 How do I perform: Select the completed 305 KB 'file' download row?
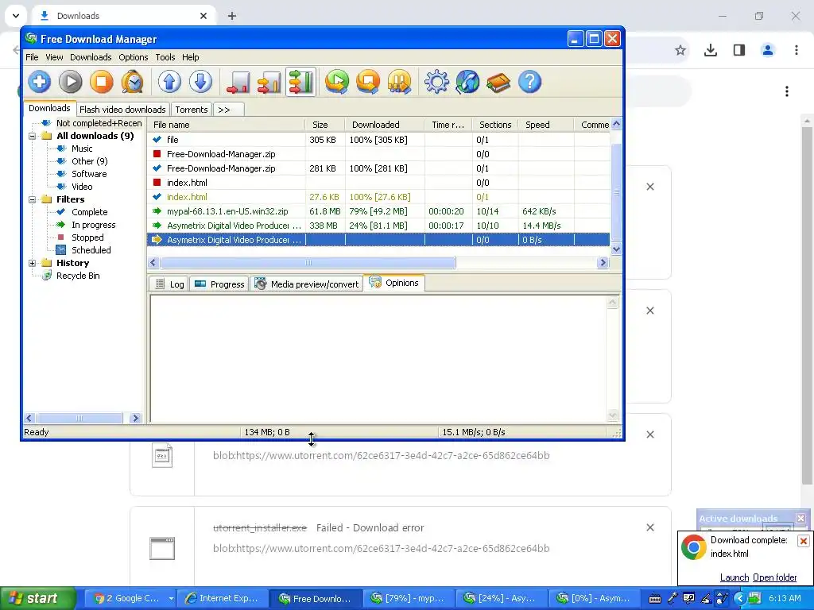[x=378, y=140]
